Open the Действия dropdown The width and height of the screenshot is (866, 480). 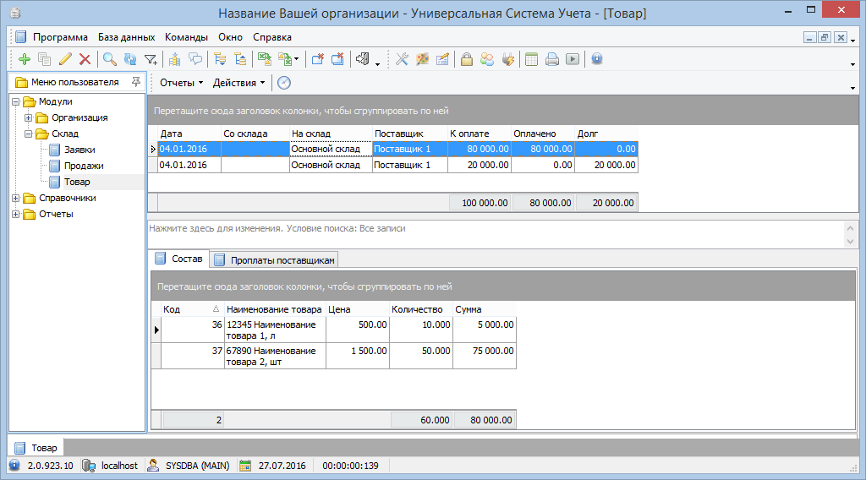click(238, 83)
